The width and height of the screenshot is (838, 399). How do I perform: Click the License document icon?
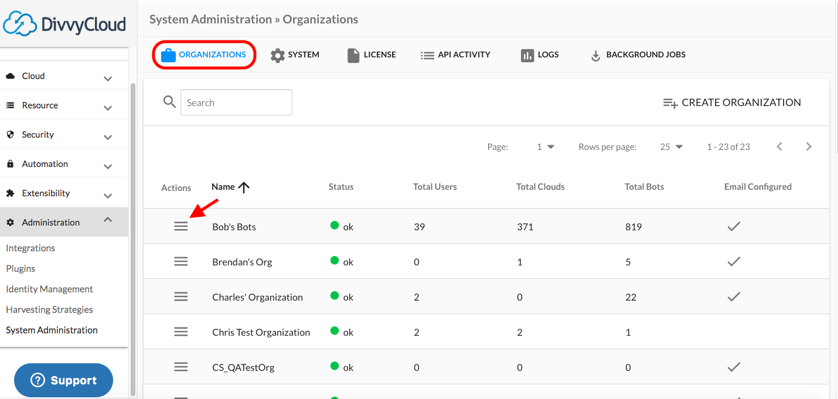pos(353,55)
